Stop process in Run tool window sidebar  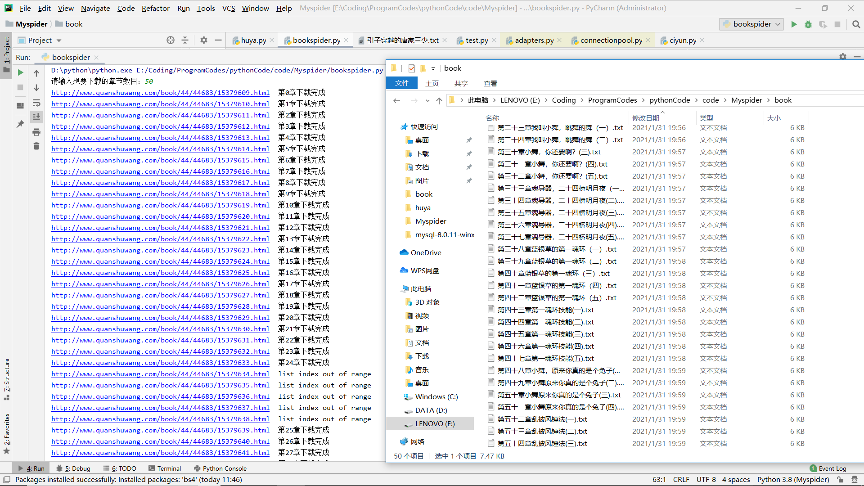pyautogui.click(x=20, y=87)
